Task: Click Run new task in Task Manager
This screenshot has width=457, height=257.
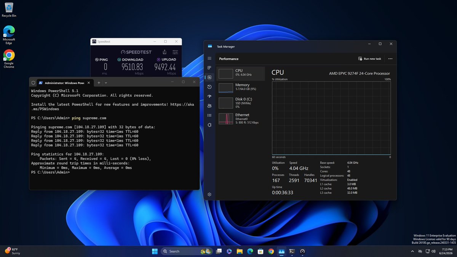Action: click(x=370, y=59)
